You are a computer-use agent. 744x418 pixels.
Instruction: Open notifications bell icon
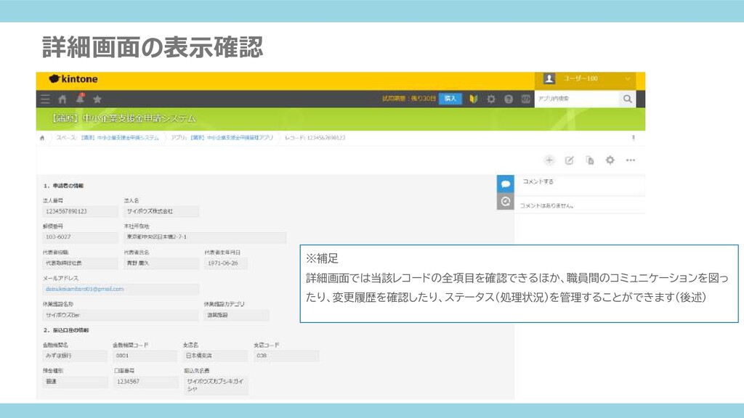tap(80, 99)
